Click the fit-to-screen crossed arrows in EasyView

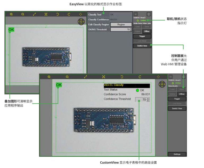tap(46, 14)
